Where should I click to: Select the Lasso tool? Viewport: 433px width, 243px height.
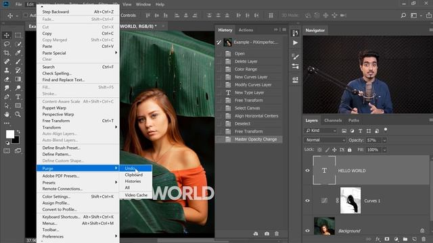pyautogui.click(x=7, y=44)
